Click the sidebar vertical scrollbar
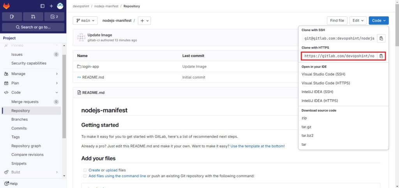This screenshot has width=399, height=188. [64, 96]
